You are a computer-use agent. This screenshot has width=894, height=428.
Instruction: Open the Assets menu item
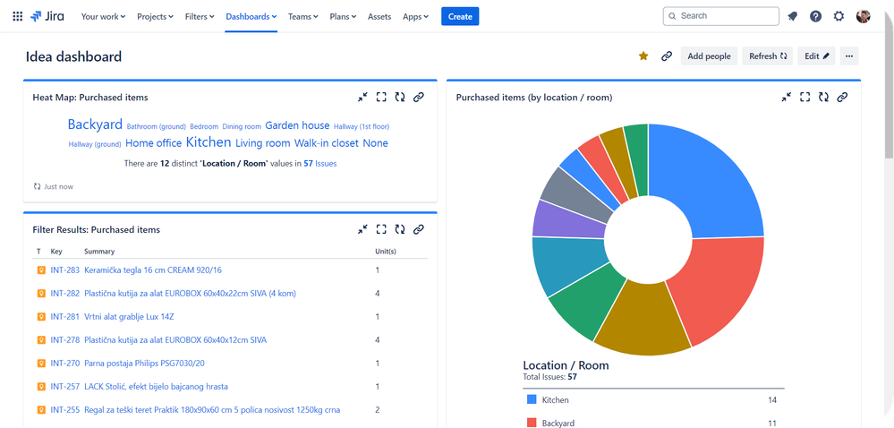pyautogui.click(x=379, y=16)
